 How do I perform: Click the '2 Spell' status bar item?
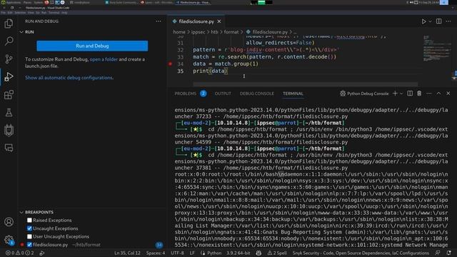pyautogui.click(x=277, y=253)
